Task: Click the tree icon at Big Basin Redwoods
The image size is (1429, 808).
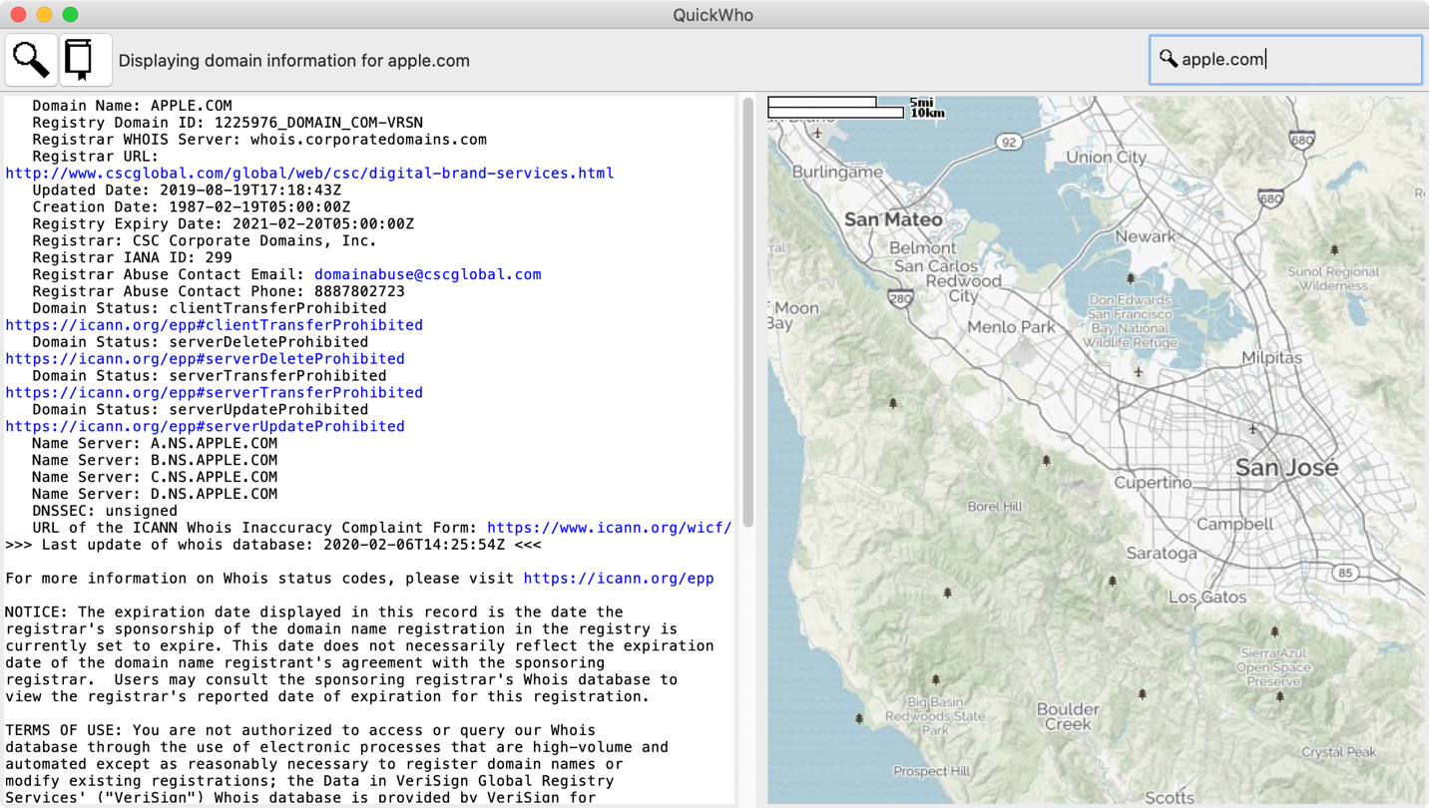Action: (935, 680)
